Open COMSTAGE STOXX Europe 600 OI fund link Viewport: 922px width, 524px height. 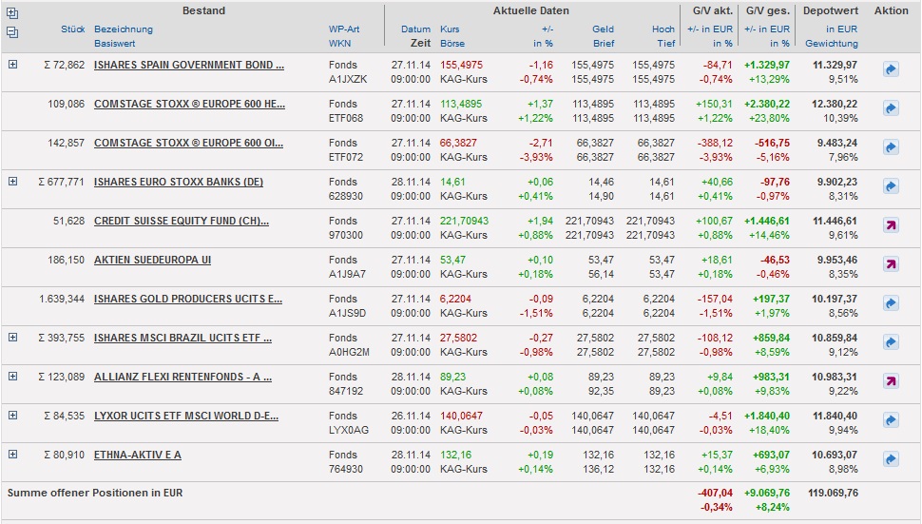tap(188, 143)
